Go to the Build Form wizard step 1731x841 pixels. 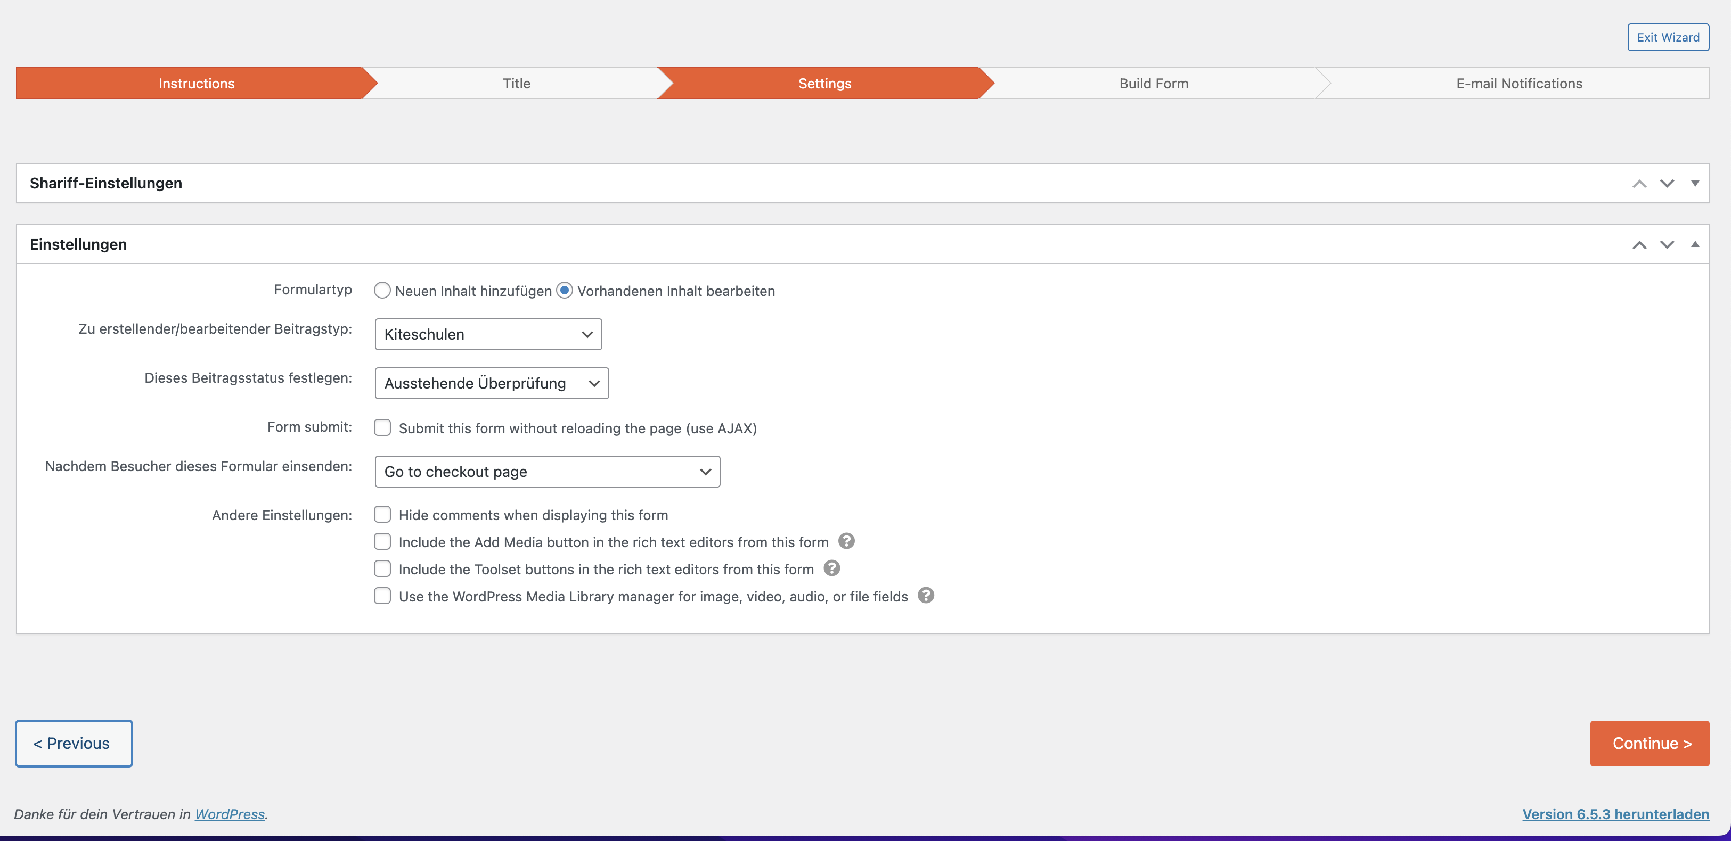pos(1154,83)
